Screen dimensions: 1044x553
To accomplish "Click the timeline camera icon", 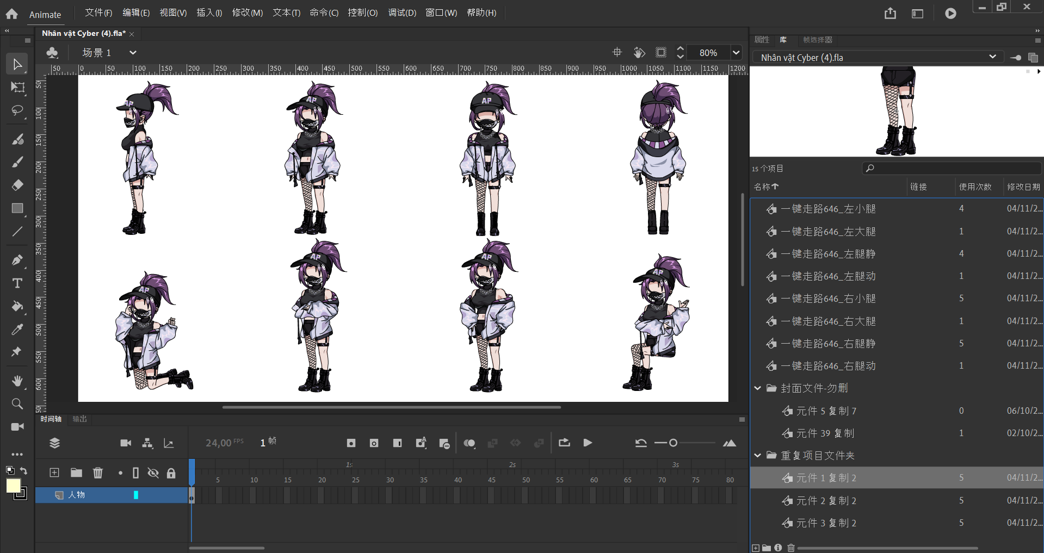I will [126, 443].
